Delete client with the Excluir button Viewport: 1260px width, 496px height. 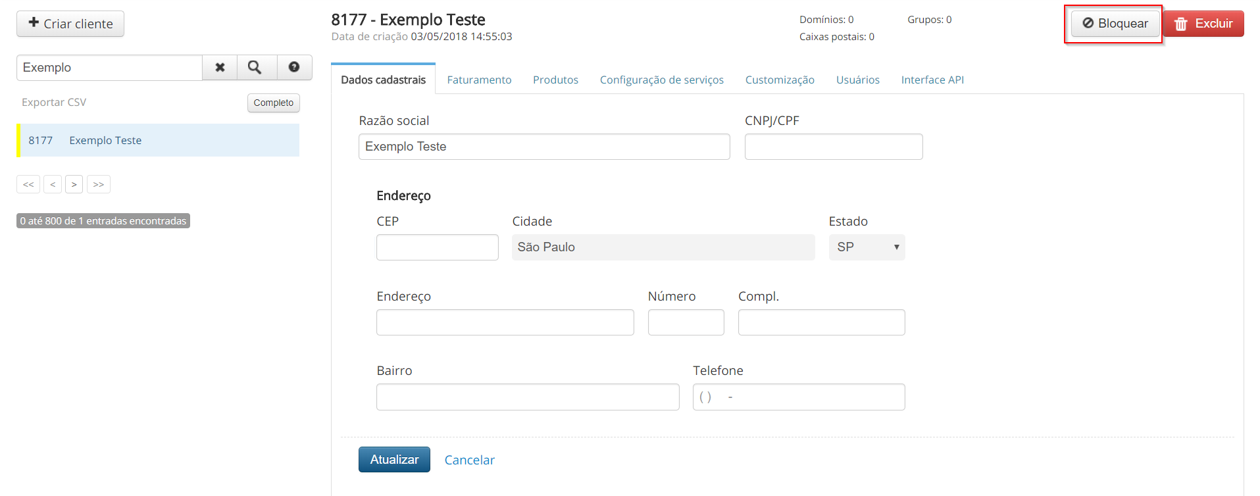coord(1203,24)
